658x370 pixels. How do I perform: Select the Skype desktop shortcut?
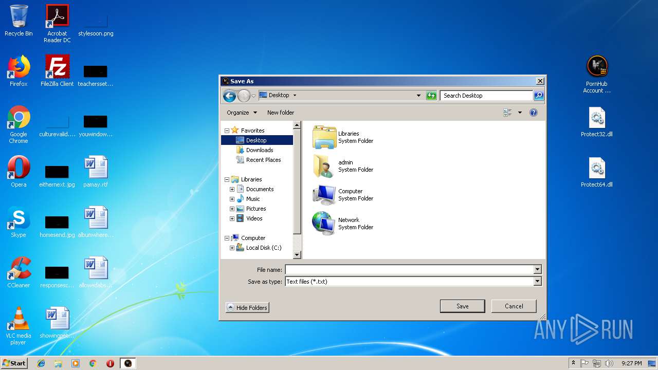pos(19,222)
